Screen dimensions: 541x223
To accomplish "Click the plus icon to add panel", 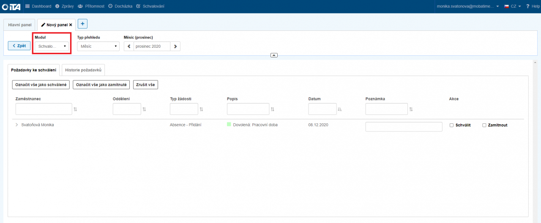I will [83, 24].
